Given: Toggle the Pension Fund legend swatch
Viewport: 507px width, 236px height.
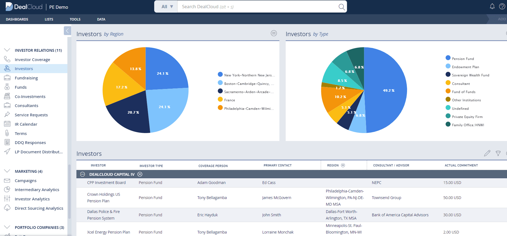Looking at the screenshot, I should [448, 58].
